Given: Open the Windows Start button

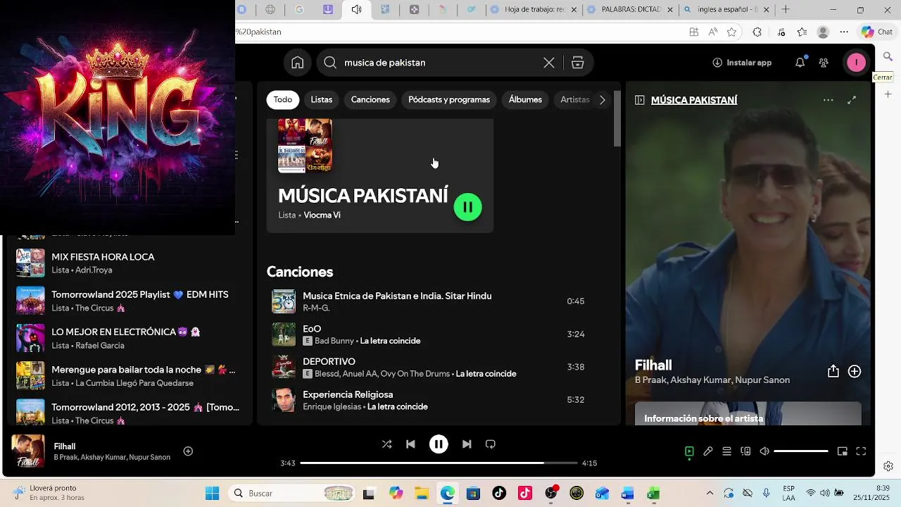Looking at the screenshot, I should click(212, 494).
